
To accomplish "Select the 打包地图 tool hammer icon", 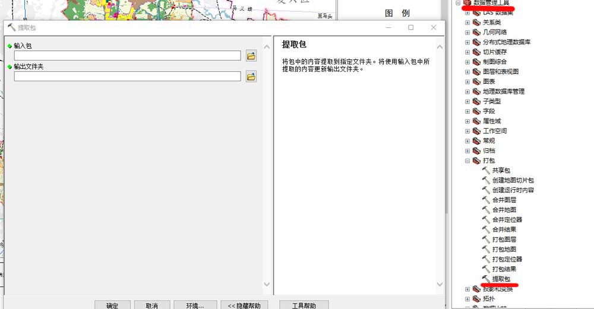I will 486,249.
